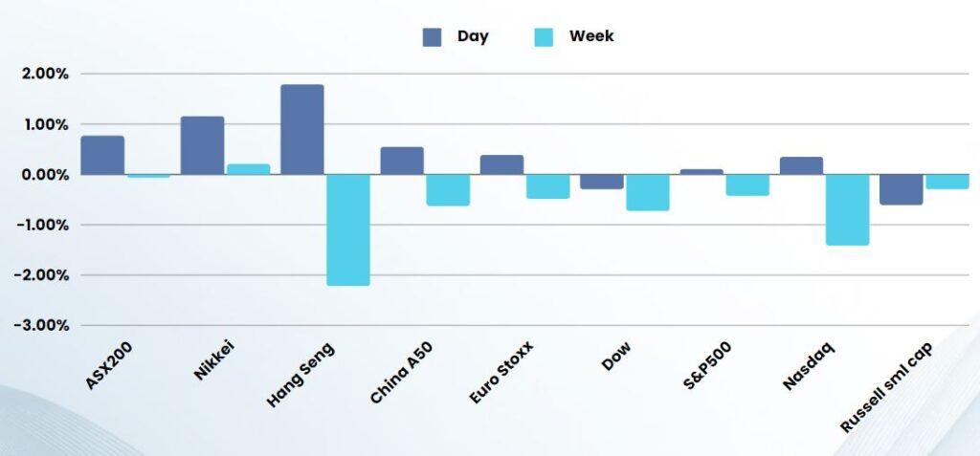Click the ASX200 axis label

107,367
